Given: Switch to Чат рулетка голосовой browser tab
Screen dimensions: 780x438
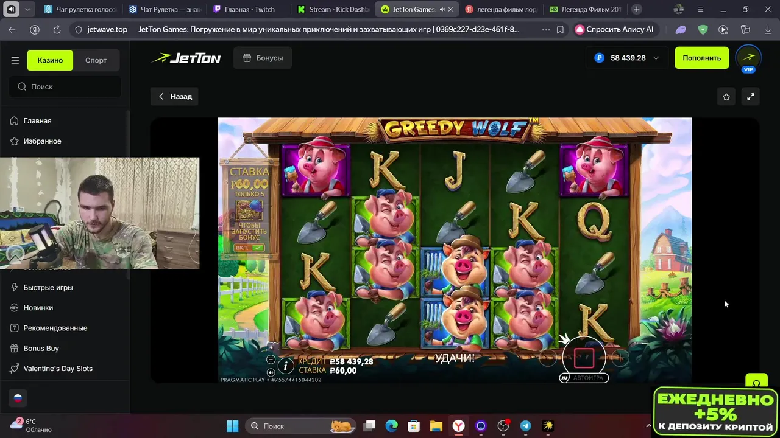Looking at the screenshot, I should [x=80, y=9].
